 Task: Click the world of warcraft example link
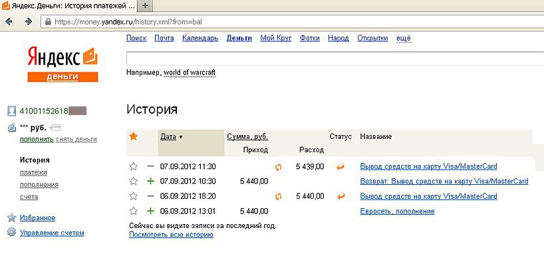190,73
